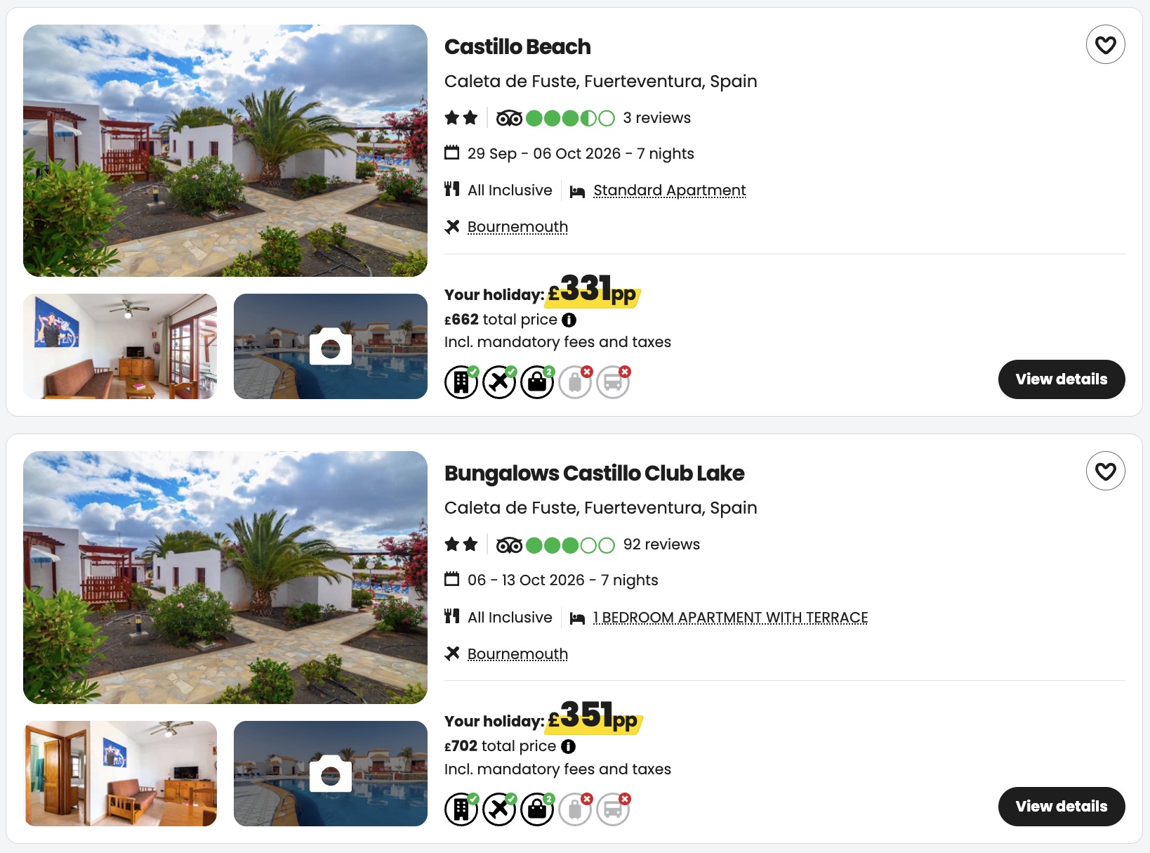
Task: Click hotel included icon for Castillo Beach
Action: tap(461, 382)
